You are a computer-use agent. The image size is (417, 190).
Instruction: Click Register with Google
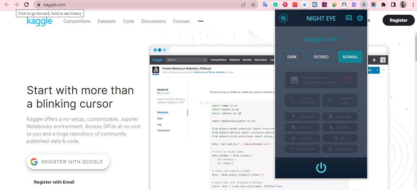click(x=68, y=162)
